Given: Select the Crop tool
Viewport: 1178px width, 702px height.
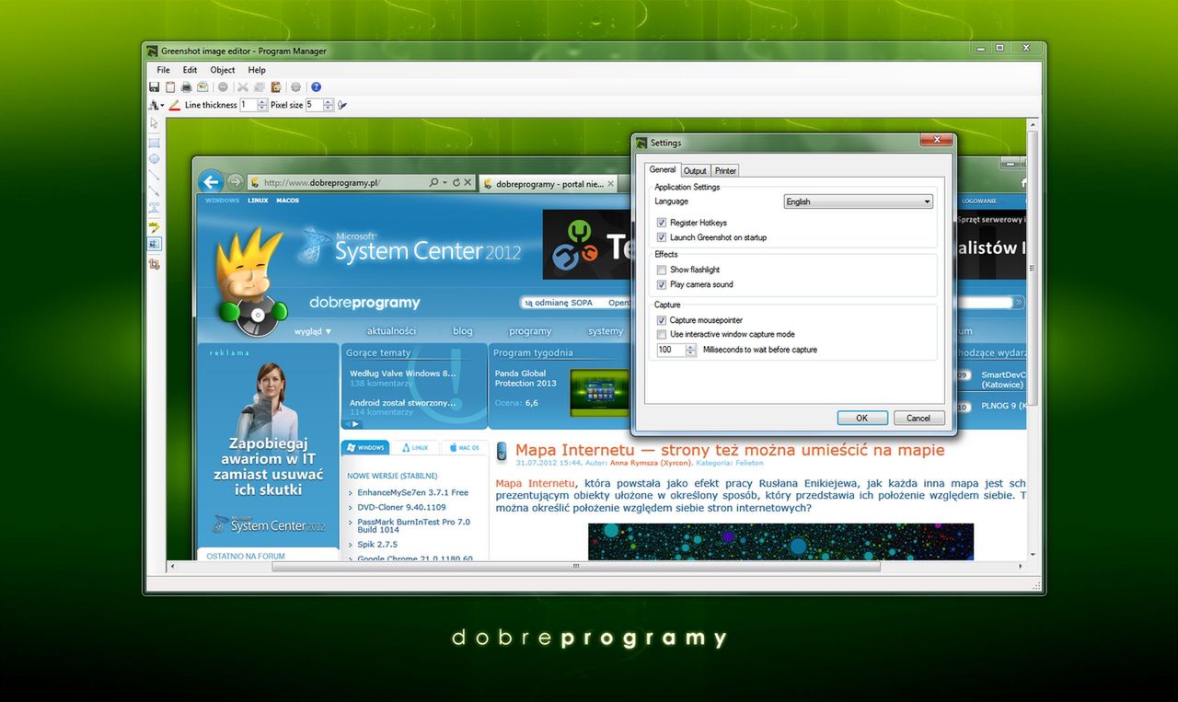Looking at the screenshot, I should 154,263.
